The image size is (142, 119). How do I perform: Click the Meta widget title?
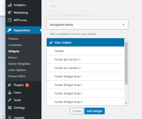(x=53, y=6)
